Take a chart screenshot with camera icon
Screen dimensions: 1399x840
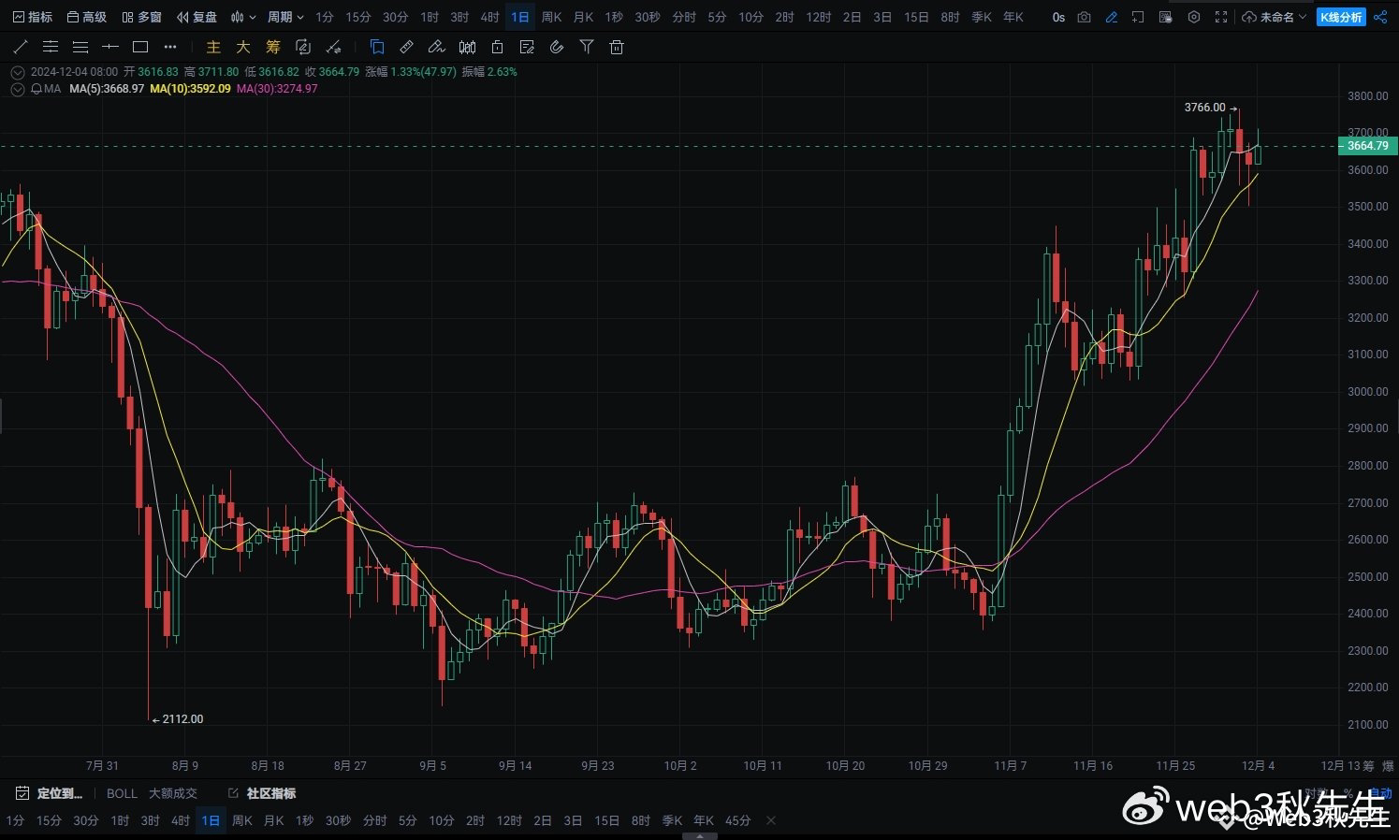coord(1084,17)
